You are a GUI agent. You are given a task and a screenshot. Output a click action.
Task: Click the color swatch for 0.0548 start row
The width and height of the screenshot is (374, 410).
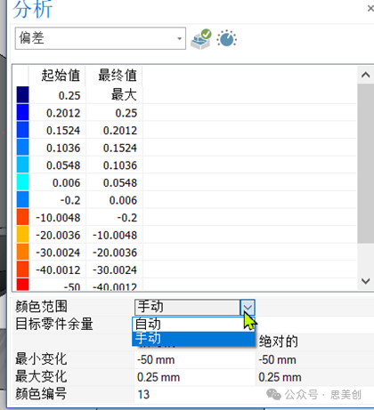coord(22,165)
